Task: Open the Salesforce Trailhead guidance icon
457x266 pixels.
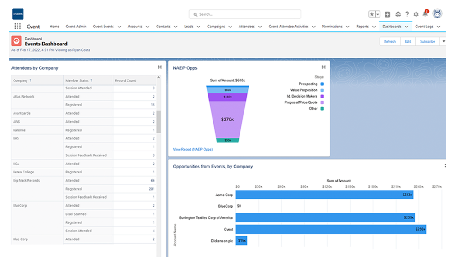Action: [x=398, y=14]
